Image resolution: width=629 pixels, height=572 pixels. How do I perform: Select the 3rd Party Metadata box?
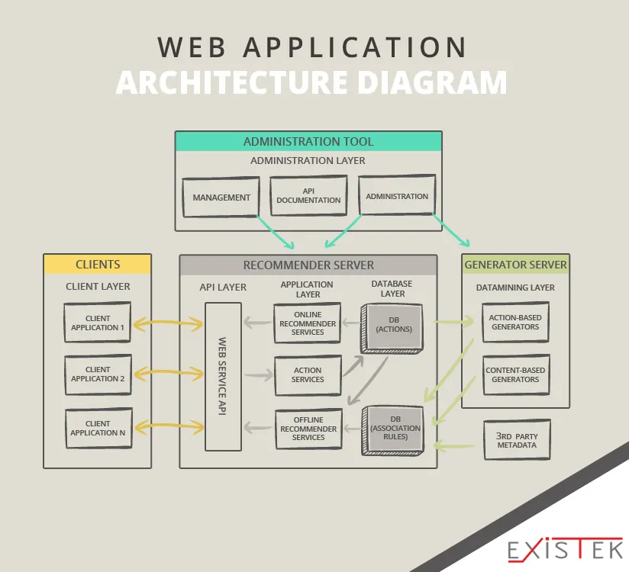click(x=517, y=439)
